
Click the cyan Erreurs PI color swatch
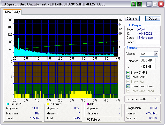[x=8, y=104]
